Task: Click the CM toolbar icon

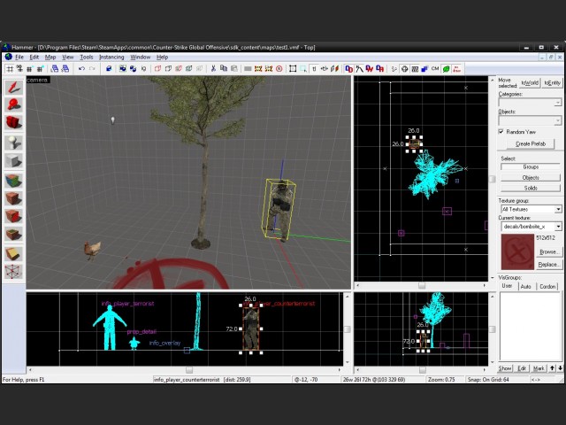Action: (x=435, y=69)
